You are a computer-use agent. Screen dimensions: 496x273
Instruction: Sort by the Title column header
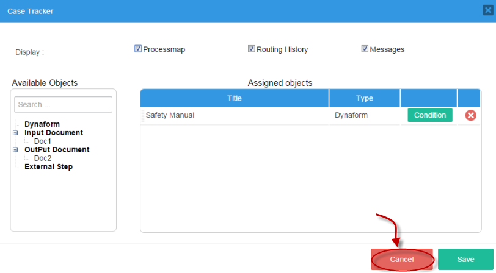click(235, 98)
